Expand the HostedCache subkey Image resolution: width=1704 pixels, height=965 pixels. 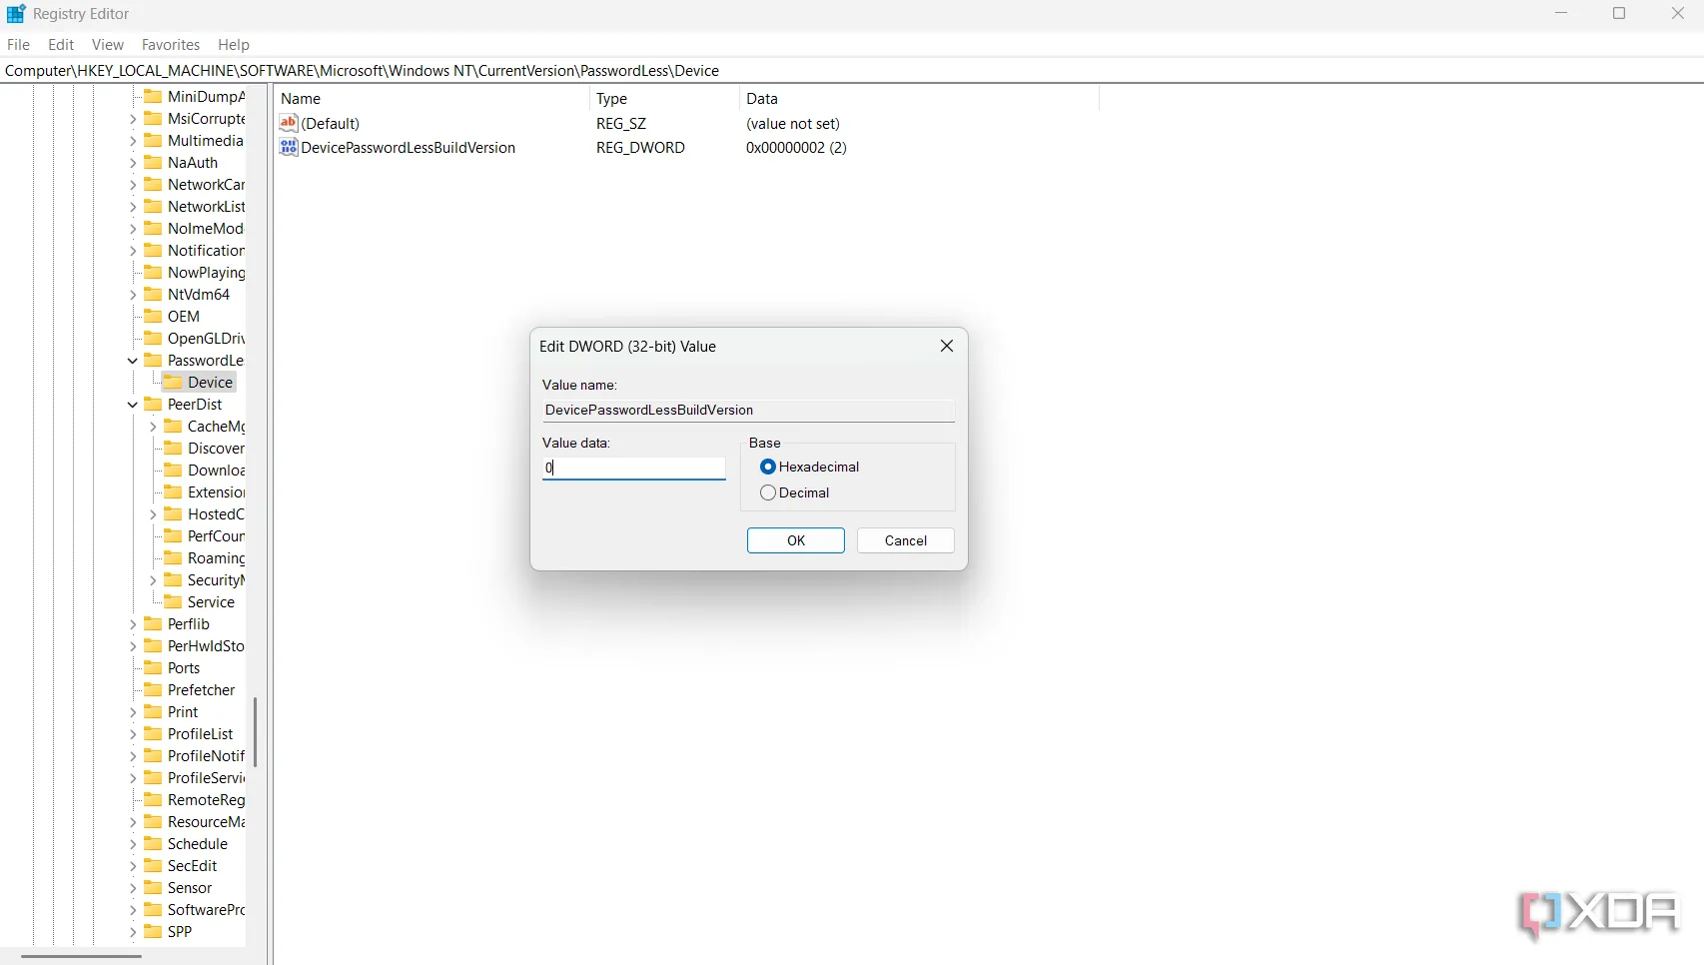[x=153, y=514]
